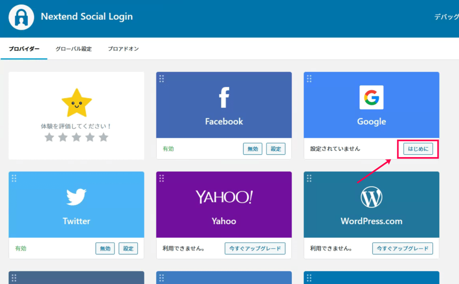Click the Nextend Social Login title
This screenshot has height=284, width=459.
click(87, 17)
